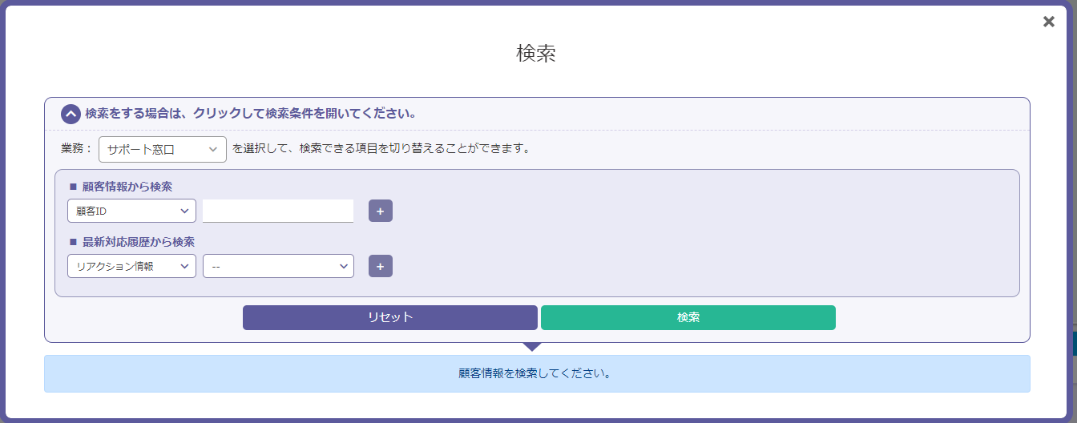
Task: Focus the text input beside 顧客ID
Action: (278, 211)
